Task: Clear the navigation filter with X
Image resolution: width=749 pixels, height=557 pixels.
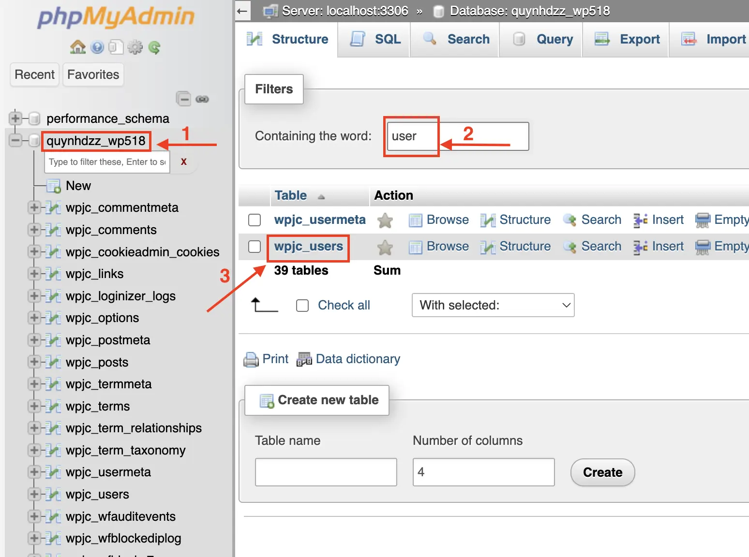Action: 184,161
